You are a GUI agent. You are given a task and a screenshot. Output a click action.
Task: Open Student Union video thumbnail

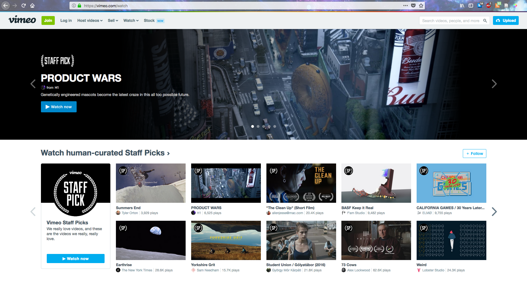click(x=301, y=240)
